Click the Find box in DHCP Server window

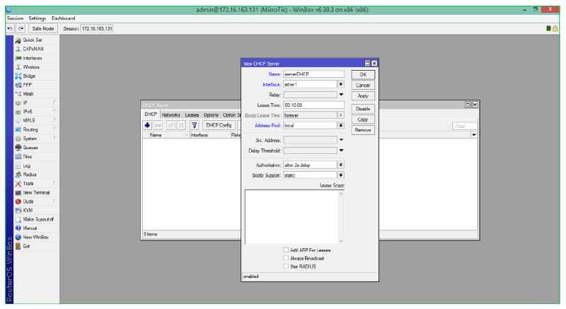465,126
